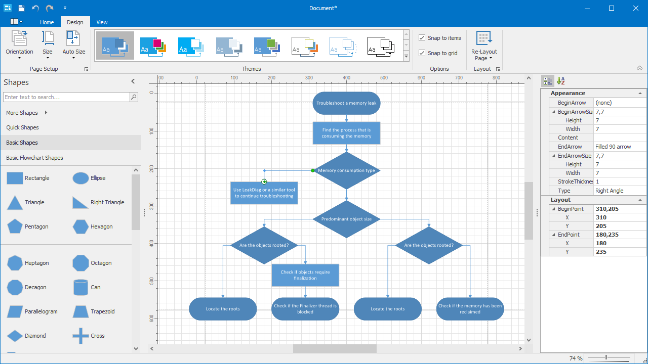Click the shape search text box
The width and height of the screenshot is (648, 364).
coord(66,97)
